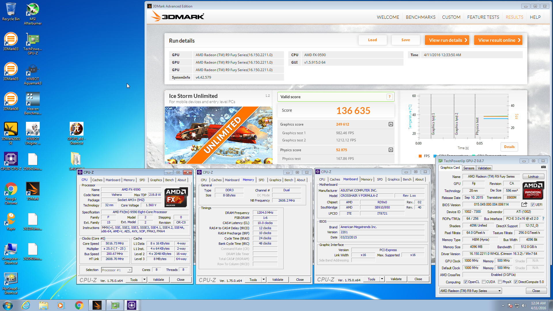Click FPS orange legend swatch
553x311 pixels.
pos(420,156)
